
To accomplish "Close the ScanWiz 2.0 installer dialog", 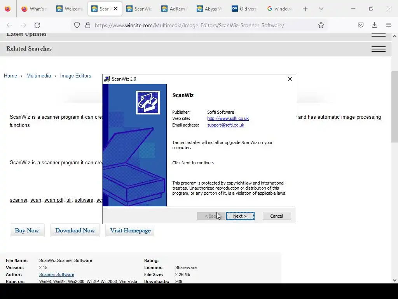I will 290,79.
